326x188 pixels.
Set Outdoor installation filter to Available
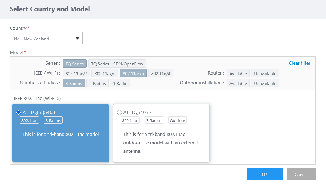tap(238, 83)
